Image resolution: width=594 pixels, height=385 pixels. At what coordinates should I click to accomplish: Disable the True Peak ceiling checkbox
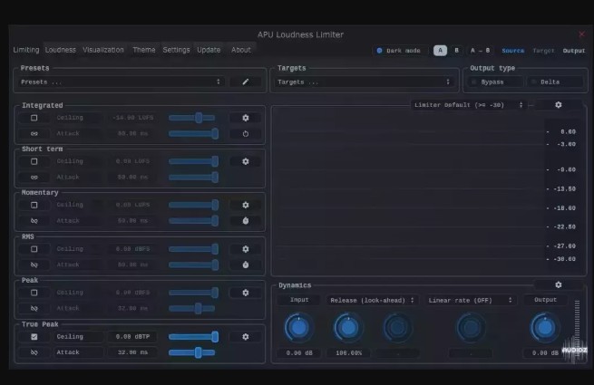pyautogui.click(x=34, y=337)
